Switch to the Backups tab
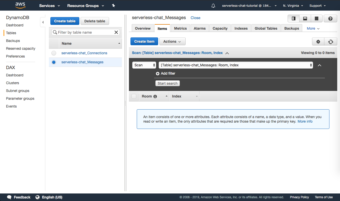340x201 pixels. tap(292, 28)
